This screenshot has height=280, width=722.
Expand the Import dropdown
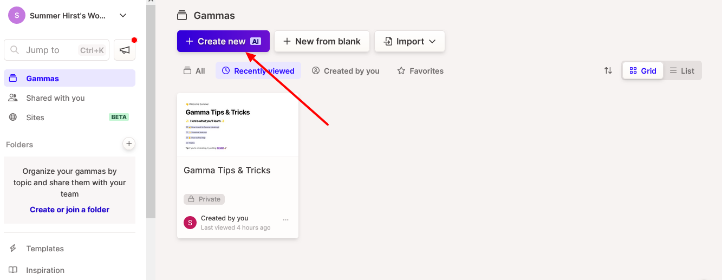coord(409,41)
